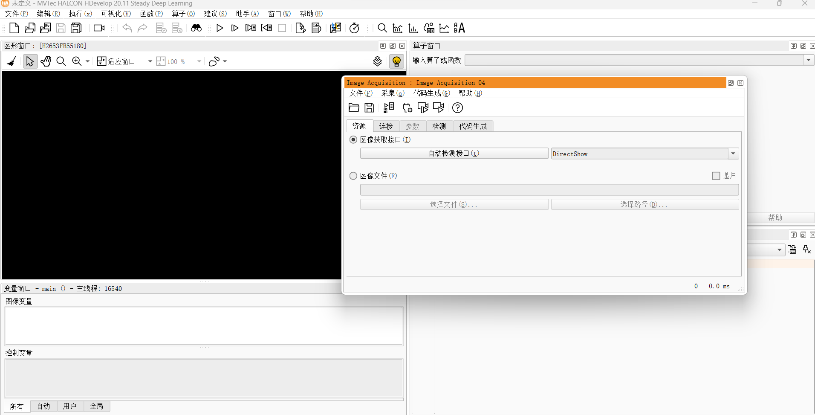This screenshot has height=415, width=815.
Task: Step over with the single-step icon
Action: (235, 28)
